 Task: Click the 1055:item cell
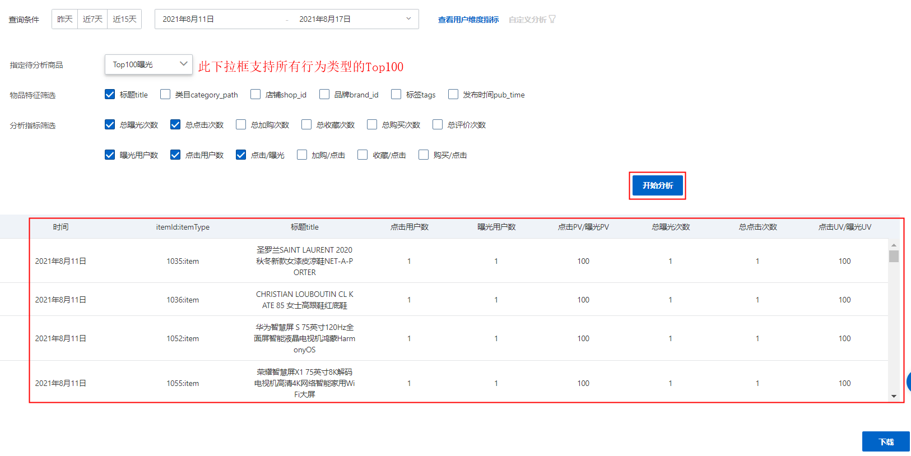click(183, 383)
